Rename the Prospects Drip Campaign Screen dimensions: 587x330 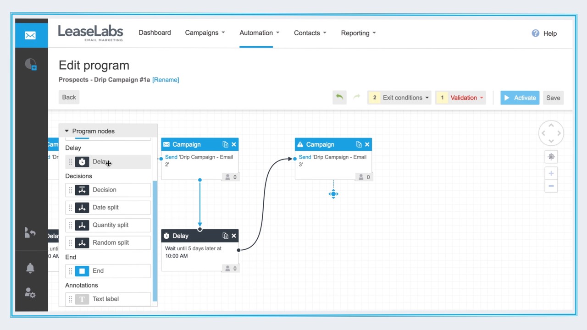click(x=165, y=79)
